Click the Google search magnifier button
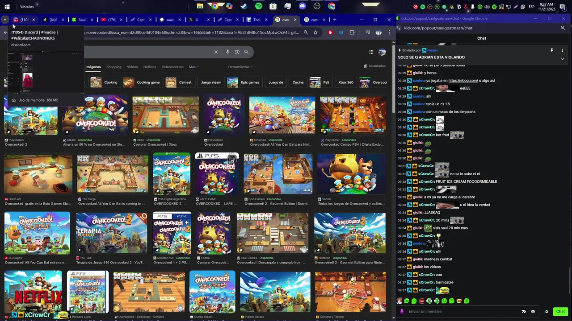The height and width of the screenshot is (321, 572). coord(246,52)
